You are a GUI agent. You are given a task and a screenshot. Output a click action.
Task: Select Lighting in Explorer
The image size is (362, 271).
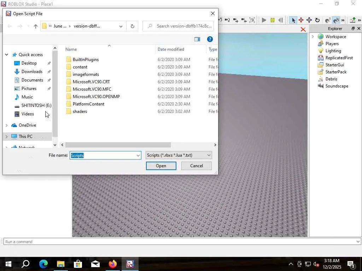333,51
